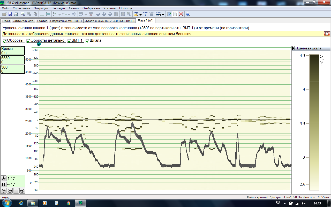Image resolution: width=331 pixels, height=207 pixels.
Task: Open help via blue question mark icon
Action: click(x=188, y=14)
